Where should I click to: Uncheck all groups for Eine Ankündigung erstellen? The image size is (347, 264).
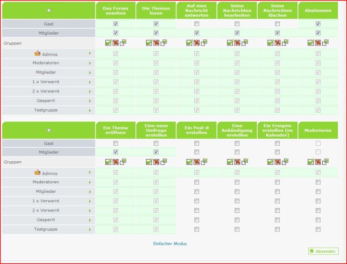237,162
